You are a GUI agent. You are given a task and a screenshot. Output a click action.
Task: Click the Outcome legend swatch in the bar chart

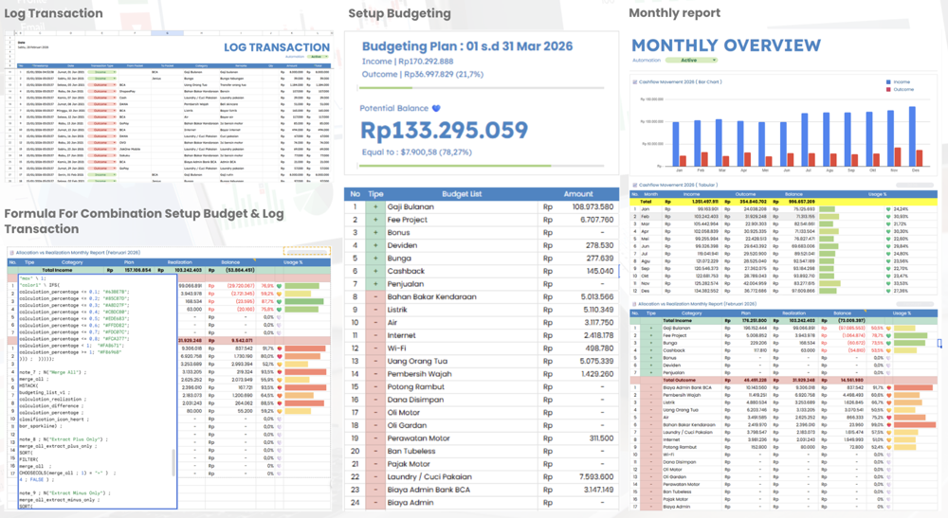click(888, 89)
